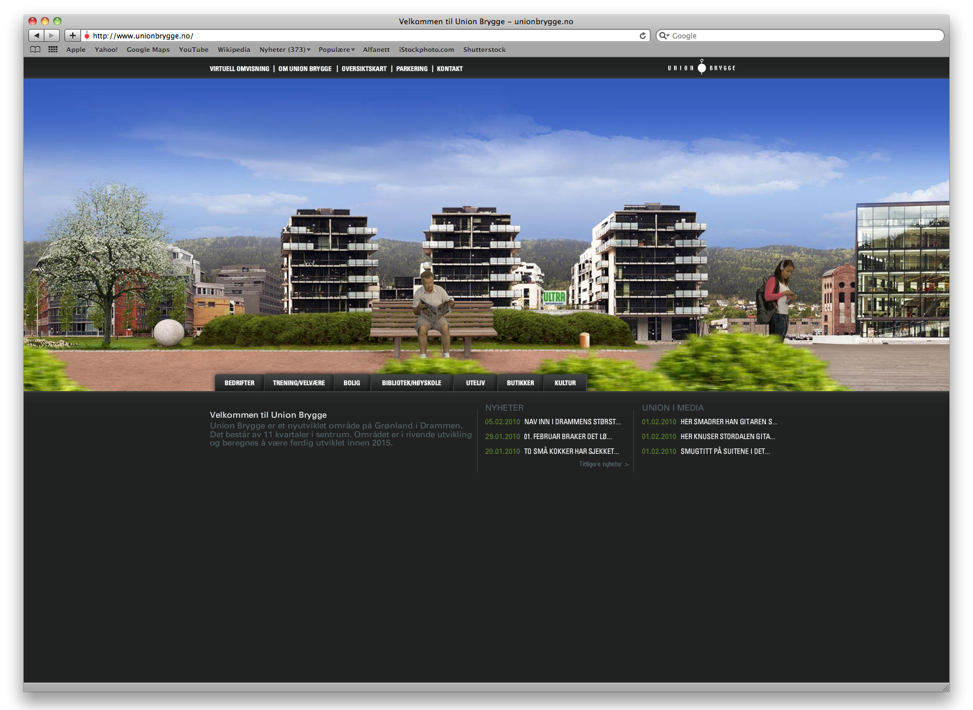Select the Uteliv tab

(475, 383)
